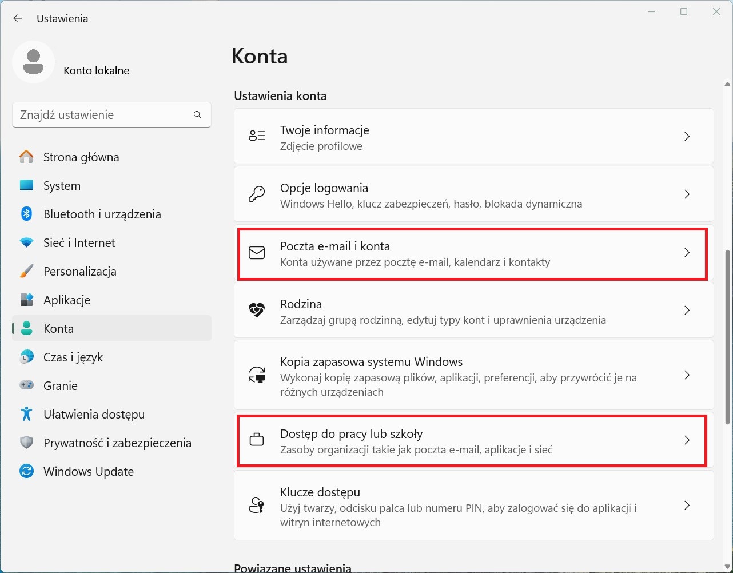This screenshot has width=733, height=573.
Task: Click the local account avatar picture
Action: click(x=33, y=62)
